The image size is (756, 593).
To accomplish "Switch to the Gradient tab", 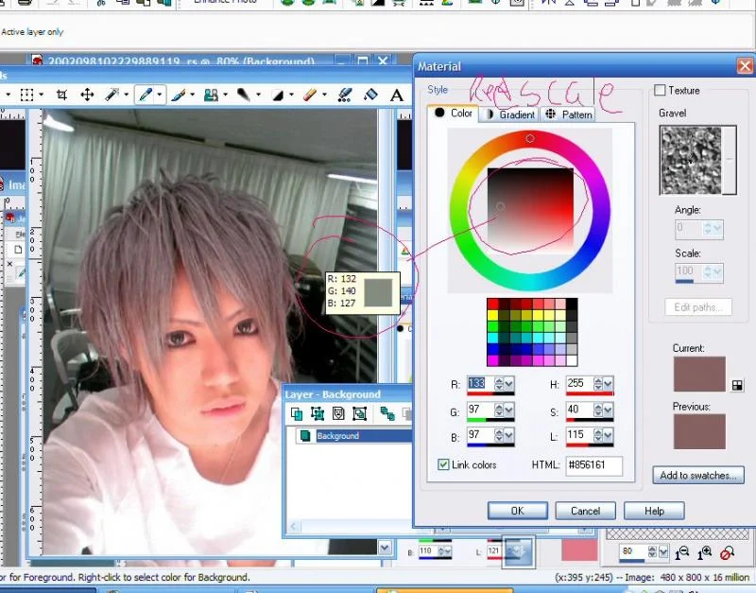I will pos(511,114).
